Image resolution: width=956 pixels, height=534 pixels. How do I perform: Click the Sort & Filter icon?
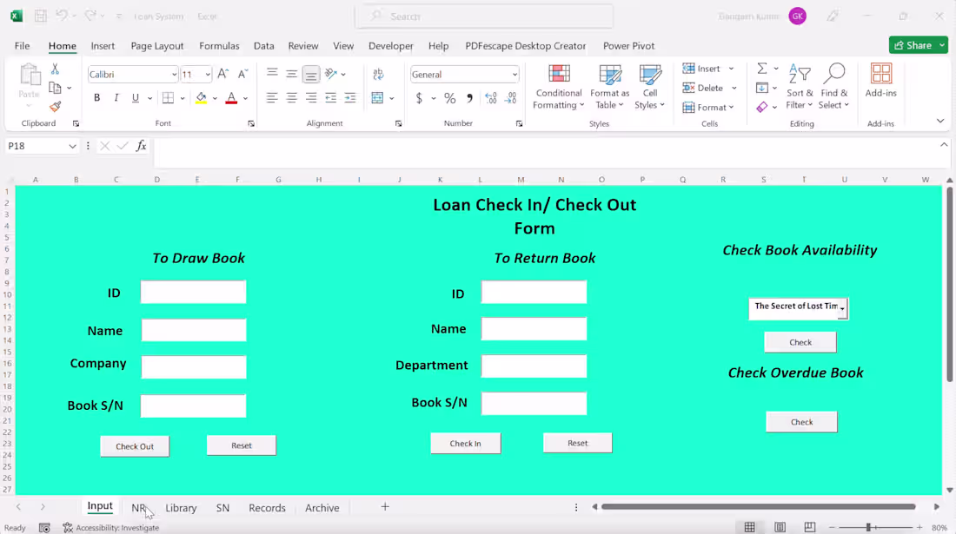pyautogui.click(x=800, y=87)
